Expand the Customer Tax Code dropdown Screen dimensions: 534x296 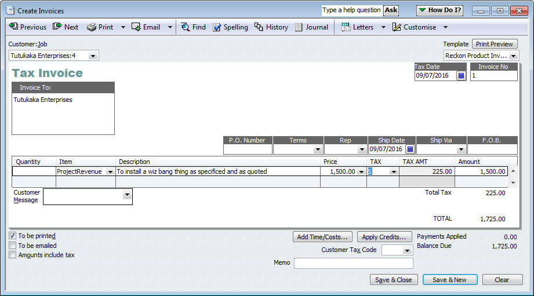(407, 250)
